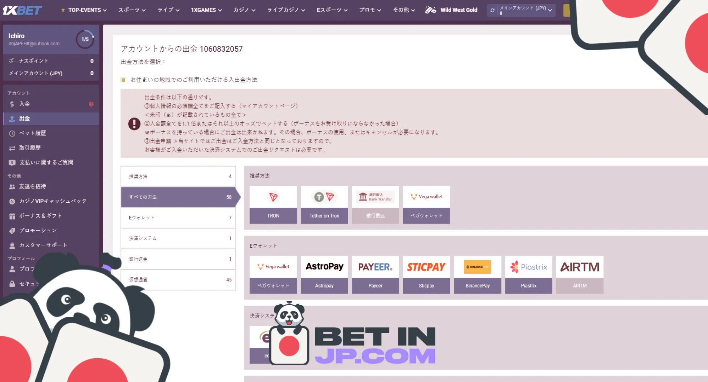Screen dimensions: 708x382
Task: Click the メインアカウント (JPY) sidebar balance row
Action: [x=51, y=73]
